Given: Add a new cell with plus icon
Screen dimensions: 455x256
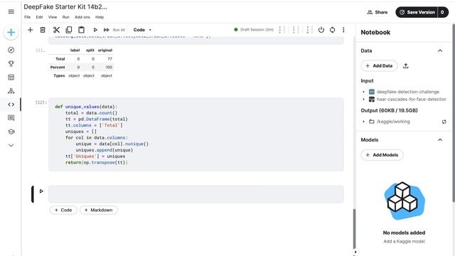Looking at the screenshot, I should point(30,30).
